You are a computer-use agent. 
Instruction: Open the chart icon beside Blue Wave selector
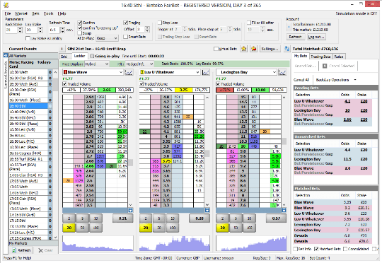pos(129,72)
